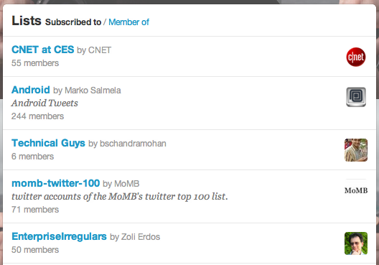Click the Android Tweets description
379x265 pixels.
point(45,103)
